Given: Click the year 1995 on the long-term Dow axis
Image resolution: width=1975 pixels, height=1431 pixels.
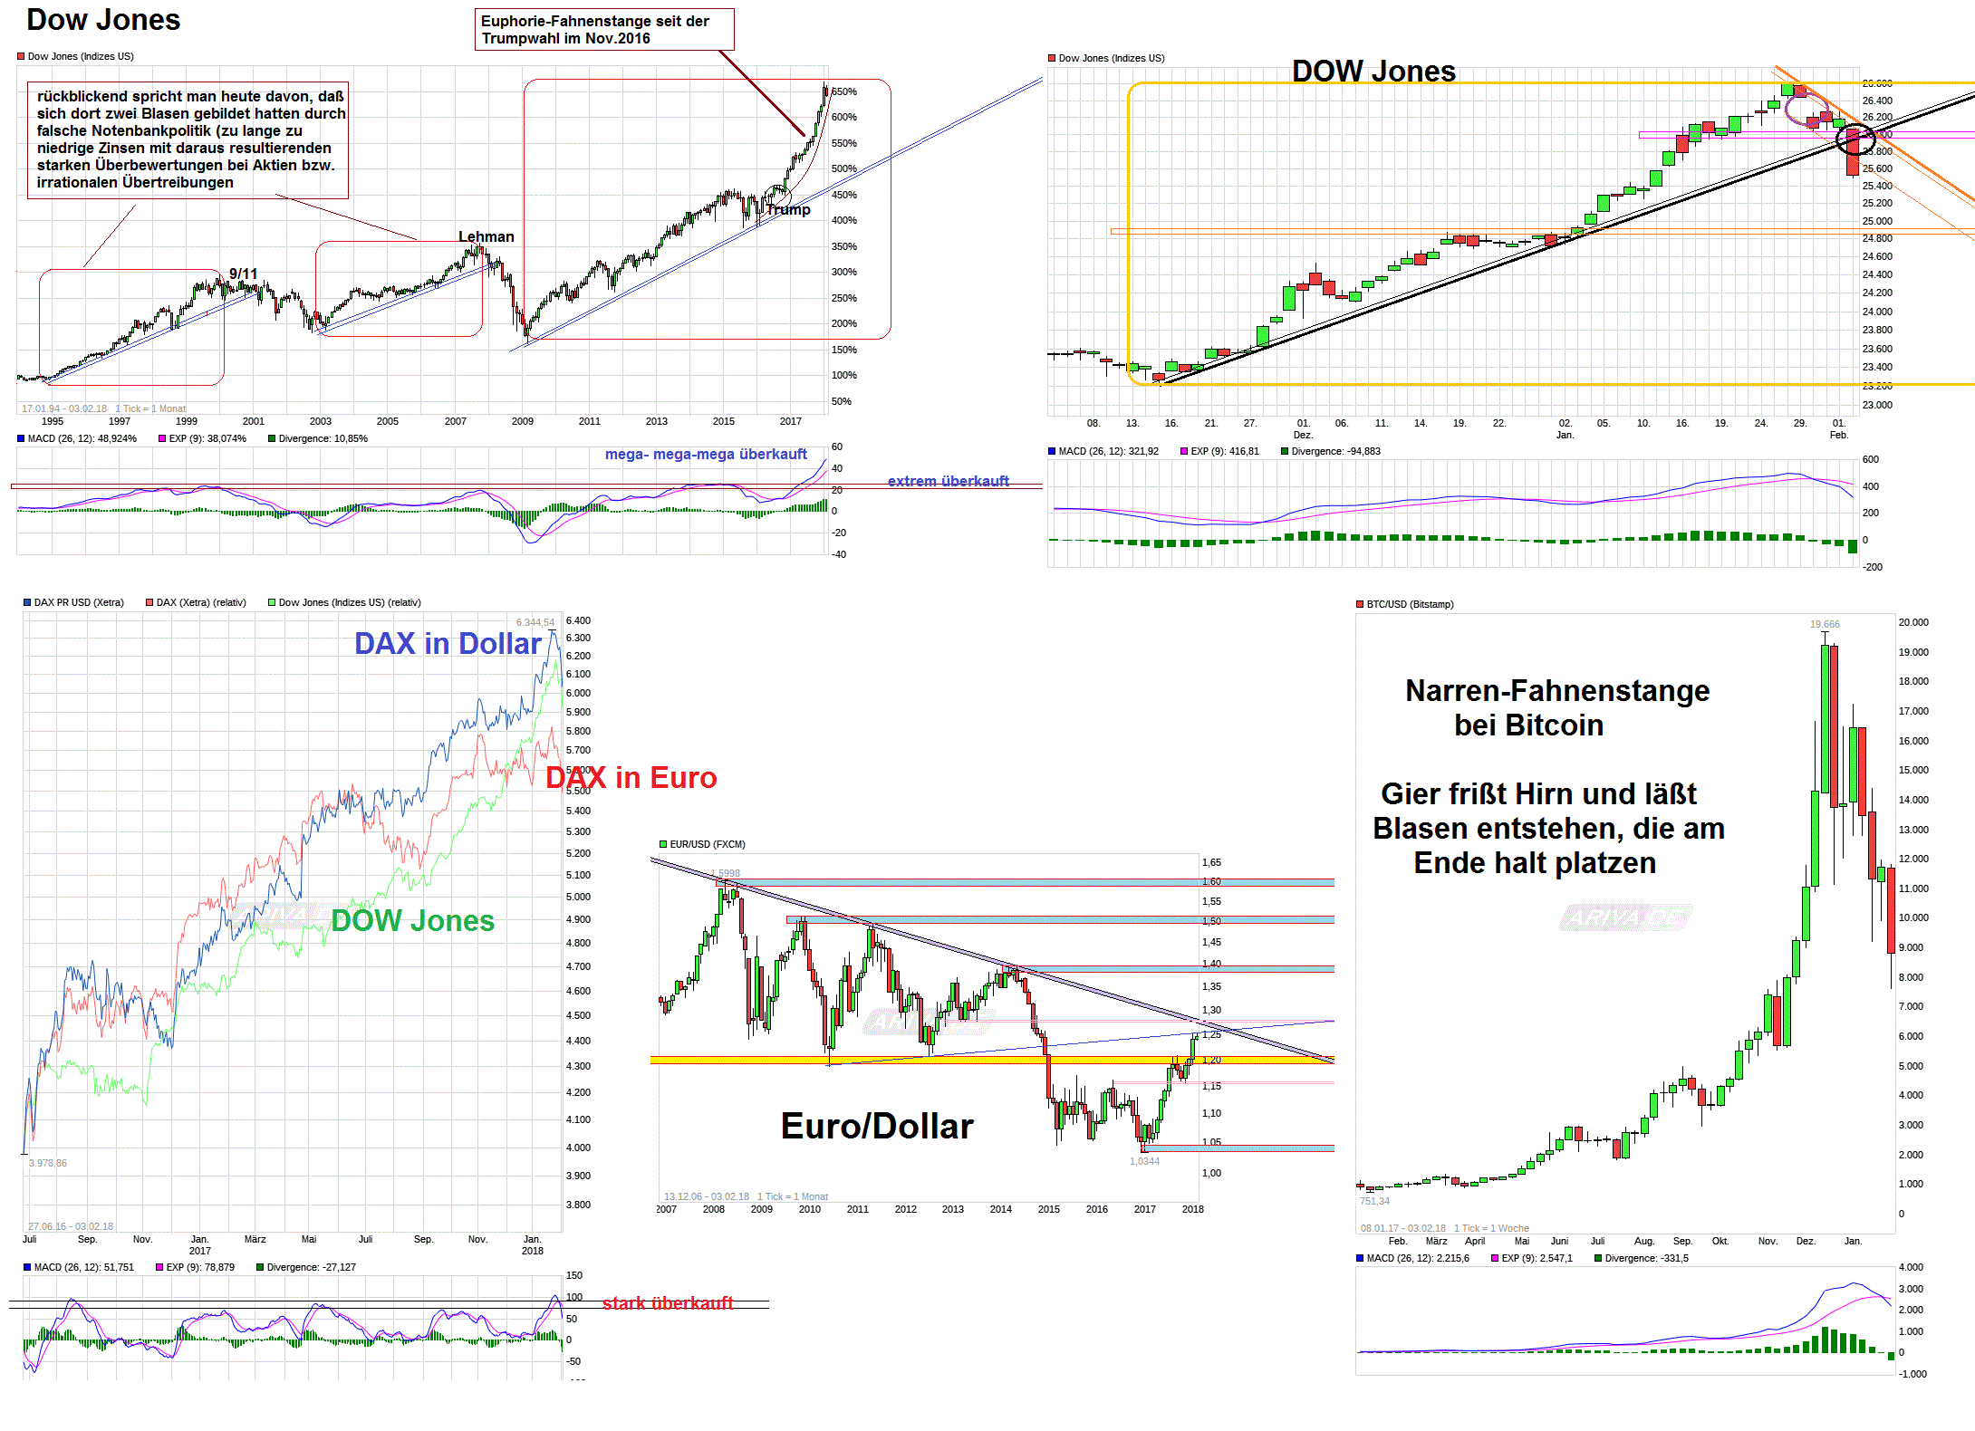Looking at the screenshot, I should 53,421.
